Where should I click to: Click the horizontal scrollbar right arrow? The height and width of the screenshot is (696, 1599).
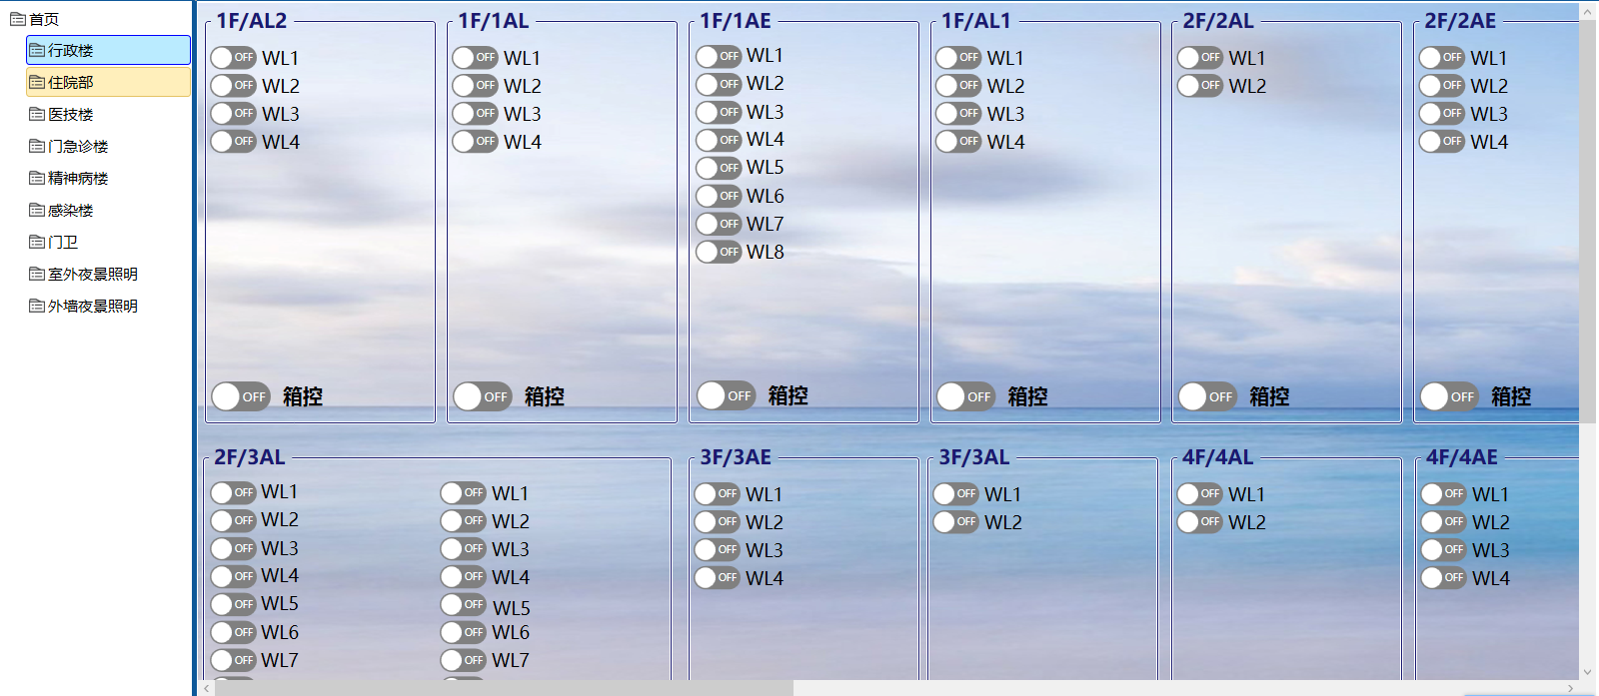(x=1571, y=688)
